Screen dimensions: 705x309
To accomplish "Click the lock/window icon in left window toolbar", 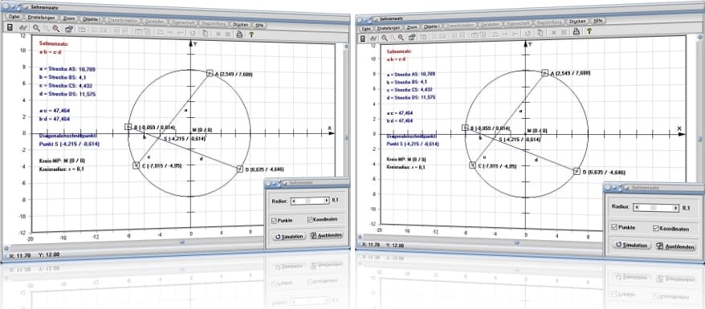I will point(69,29).
